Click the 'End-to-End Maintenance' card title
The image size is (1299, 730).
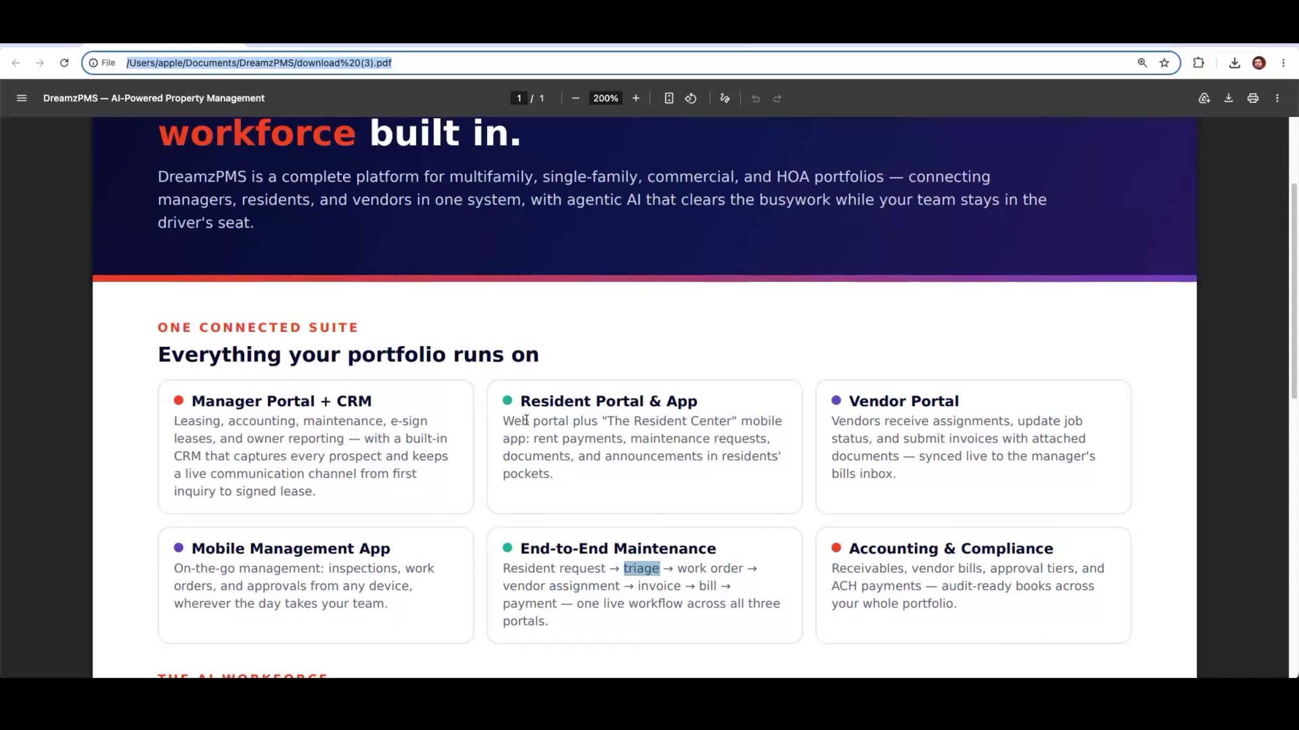[x=618, y=548]
